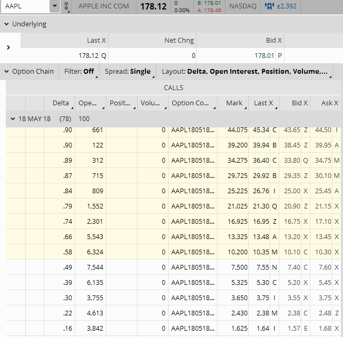Screen dimensions: 343x337
Task: Click Underlying Last X header
Action: click(64, 40)
